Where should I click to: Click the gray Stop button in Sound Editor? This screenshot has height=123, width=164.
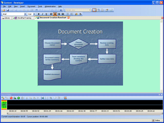(x=22, y=98)
